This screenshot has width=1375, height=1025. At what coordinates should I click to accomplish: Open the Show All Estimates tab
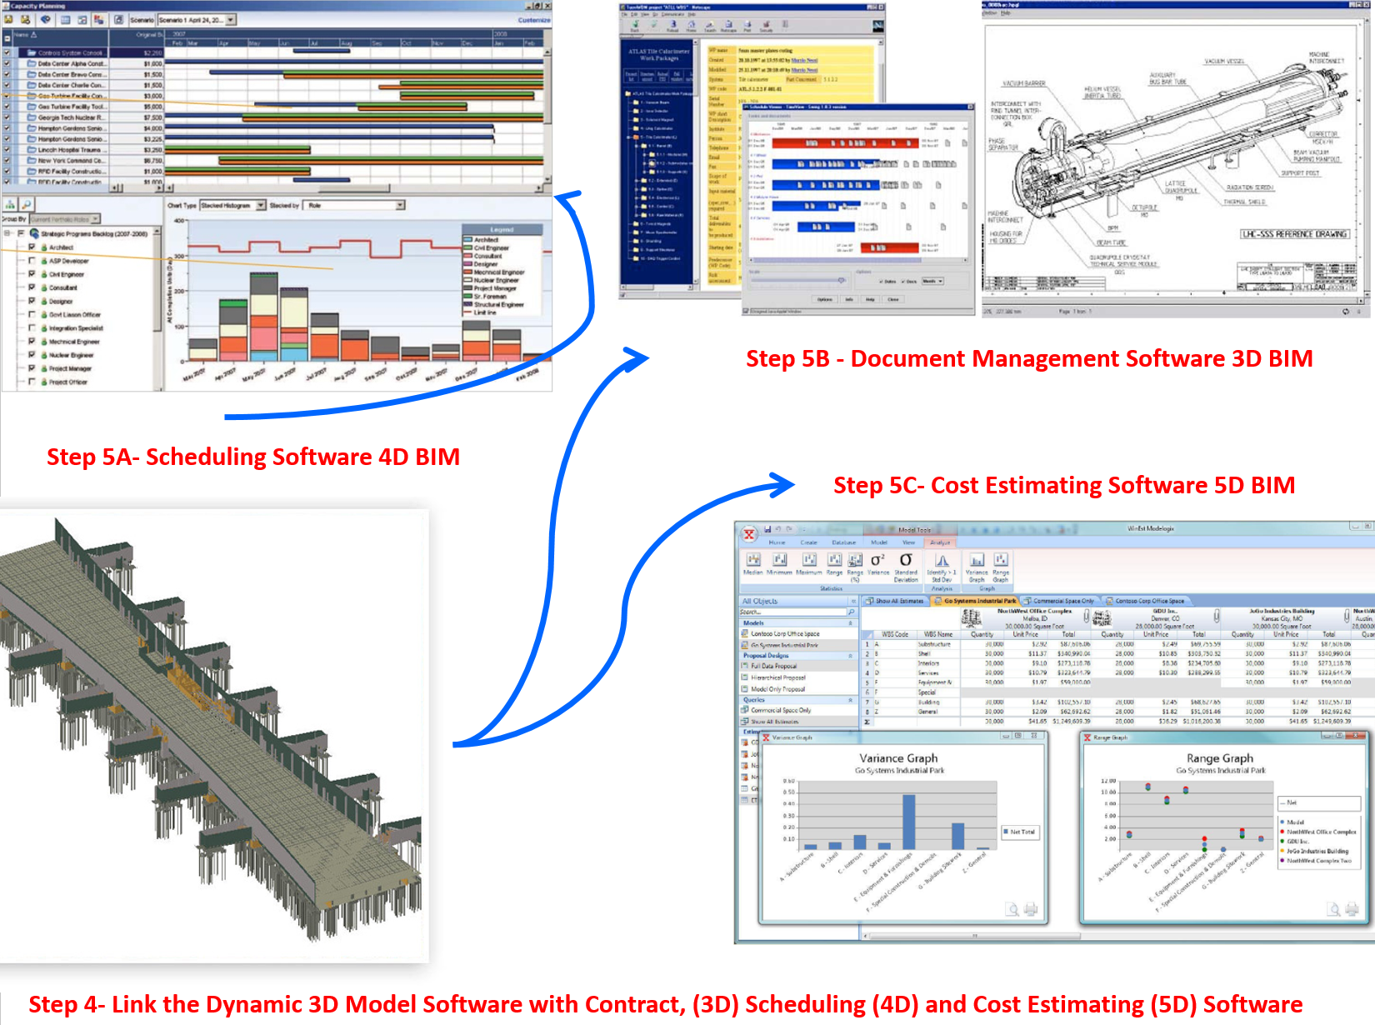pos(895,601)
